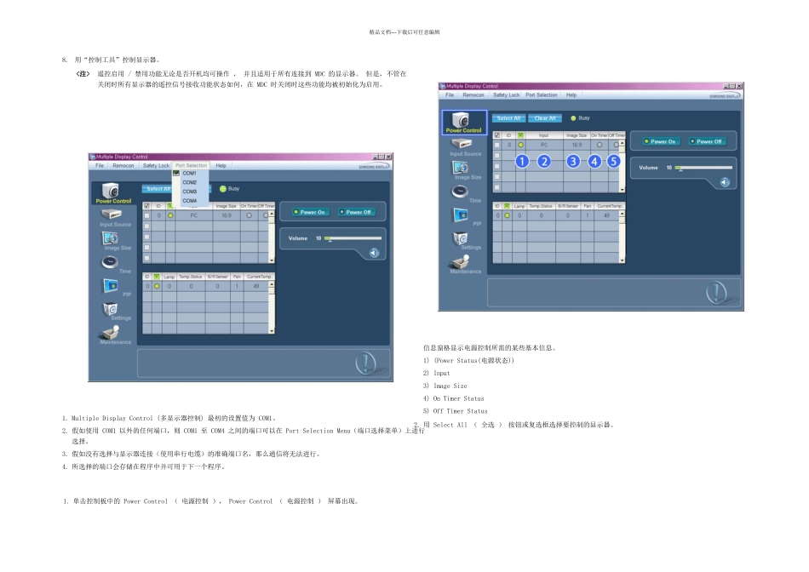Click green power status header in Clear All window

[520, 135]
